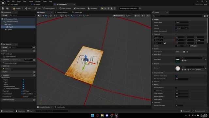Open the Debug menu
Viewport: 209px width, 118px height.
click(x=31, y=1)
